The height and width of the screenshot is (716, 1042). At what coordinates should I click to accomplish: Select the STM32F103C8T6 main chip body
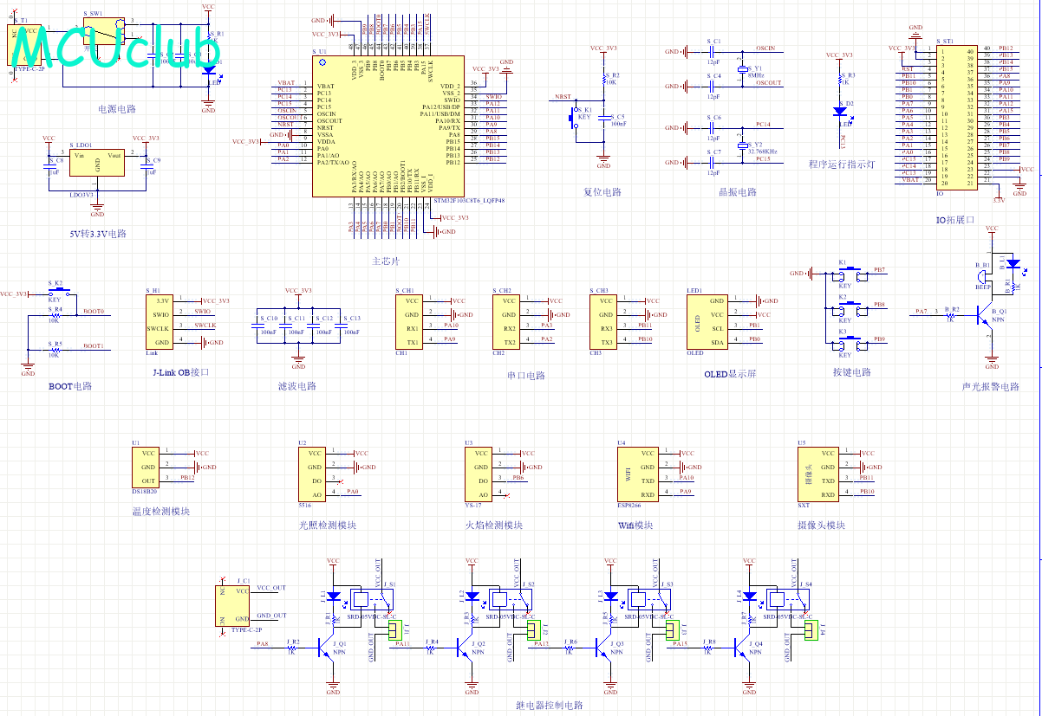click(387, 126)
